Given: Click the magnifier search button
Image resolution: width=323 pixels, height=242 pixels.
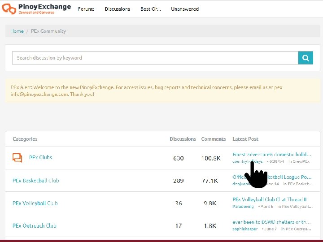Looking at the screenshot, I should coord(306,58).
